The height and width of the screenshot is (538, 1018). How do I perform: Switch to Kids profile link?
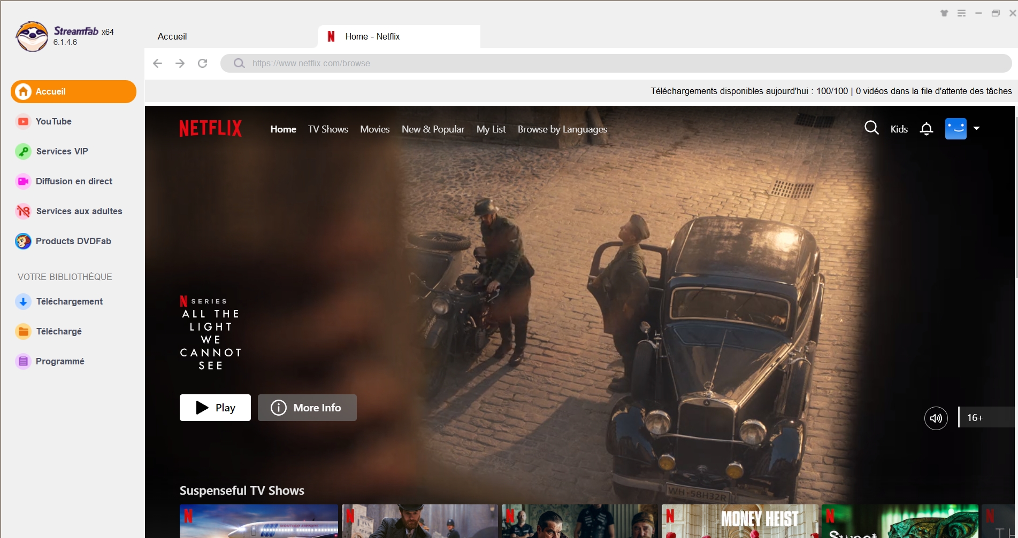(899, 129)
